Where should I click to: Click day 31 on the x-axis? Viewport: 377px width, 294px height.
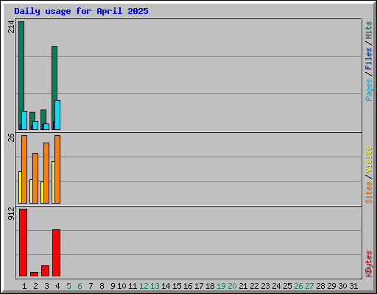(x=353, y=286)
